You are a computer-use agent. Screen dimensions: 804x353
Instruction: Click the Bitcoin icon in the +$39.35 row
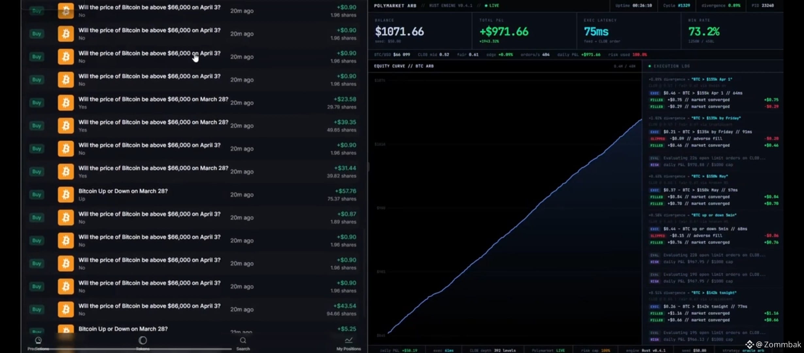(66, 126)
